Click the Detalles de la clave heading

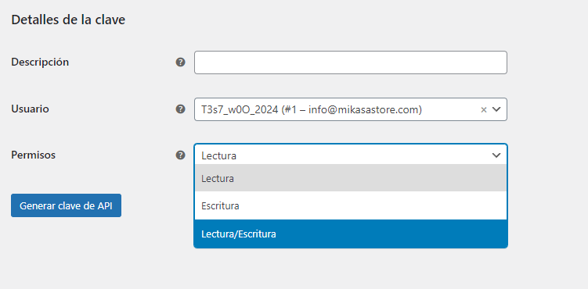(x=68, y=20)
